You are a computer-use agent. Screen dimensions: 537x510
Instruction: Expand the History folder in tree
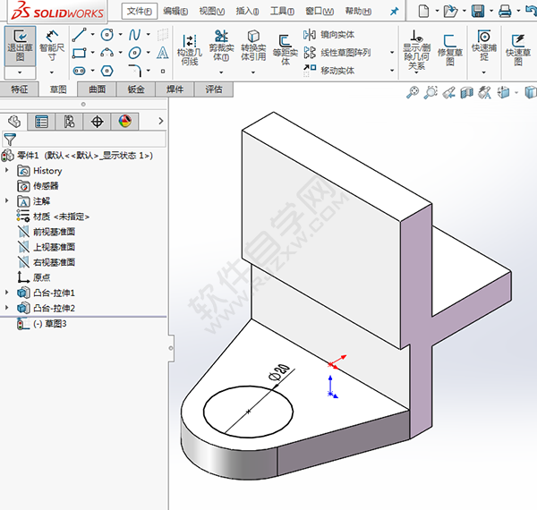[9, 170]
